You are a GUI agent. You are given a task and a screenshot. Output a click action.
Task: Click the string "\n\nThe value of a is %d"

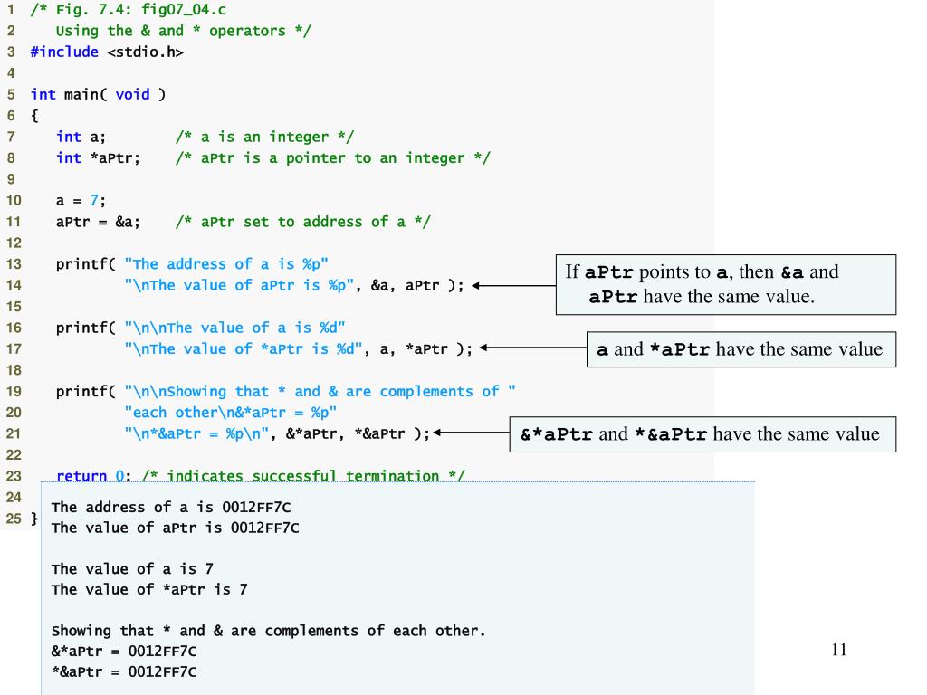pyautogui.click(x=234, y=328)
